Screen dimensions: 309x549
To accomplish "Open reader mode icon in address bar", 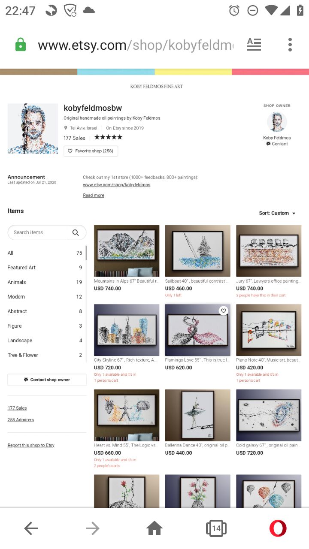I will (x=254, y=44).
